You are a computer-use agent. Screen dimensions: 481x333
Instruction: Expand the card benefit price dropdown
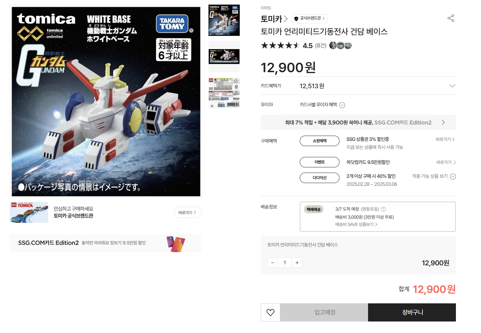click(x=452, y=86)
